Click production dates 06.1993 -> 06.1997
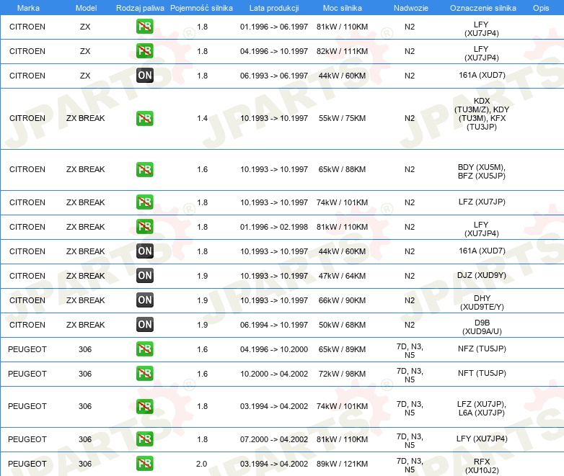This screenshot has height=476, width=564. (x=274, y=76)
